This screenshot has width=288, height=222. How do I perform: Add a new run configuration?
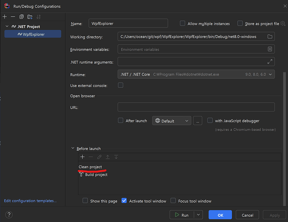(x=4, y=16)
